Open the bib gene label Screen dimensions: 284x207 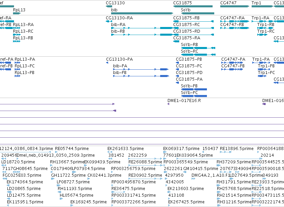(x=114, y=10)
